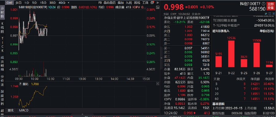The width and height of the screenshot is (276, 117).
Task: Click the pencil note icon under 588190
Action: click(x=266, y=13)
